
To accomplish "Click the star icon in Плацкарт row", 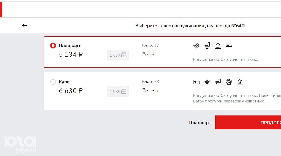I will (218, 46).
